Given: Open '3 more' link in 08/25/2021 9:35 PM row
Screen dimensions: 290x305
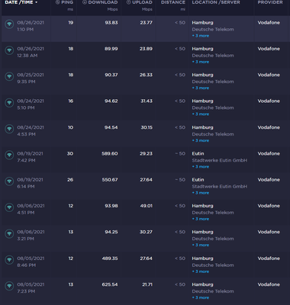Looking at the screenshot, I should [201, 88].
